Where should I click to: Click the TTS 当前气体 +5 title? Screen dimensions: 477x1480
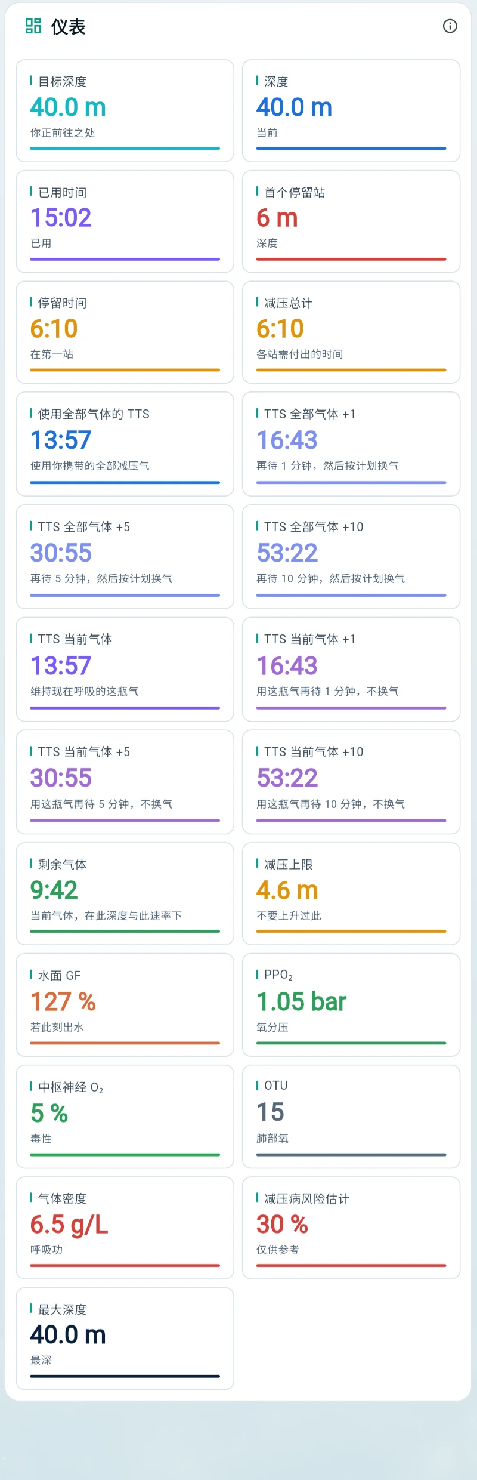pyautogui.click(x=84, y=751)
